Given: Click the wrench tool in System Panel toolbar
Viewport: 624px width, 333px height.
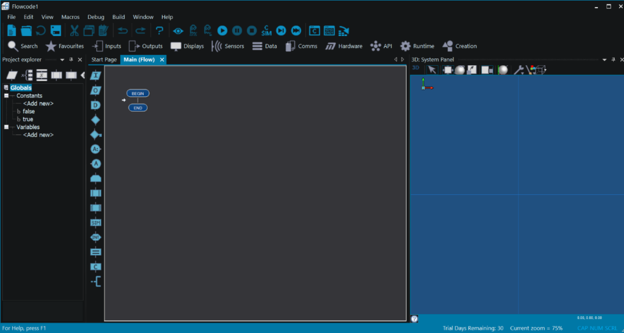Looking at the screenshot, I should [x=519, y=70].
